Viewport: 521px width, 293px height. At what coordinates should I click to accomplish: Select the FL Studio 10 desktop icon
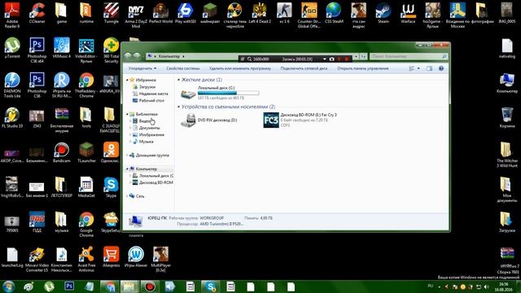pyautogui.click(x=12, y=117)
